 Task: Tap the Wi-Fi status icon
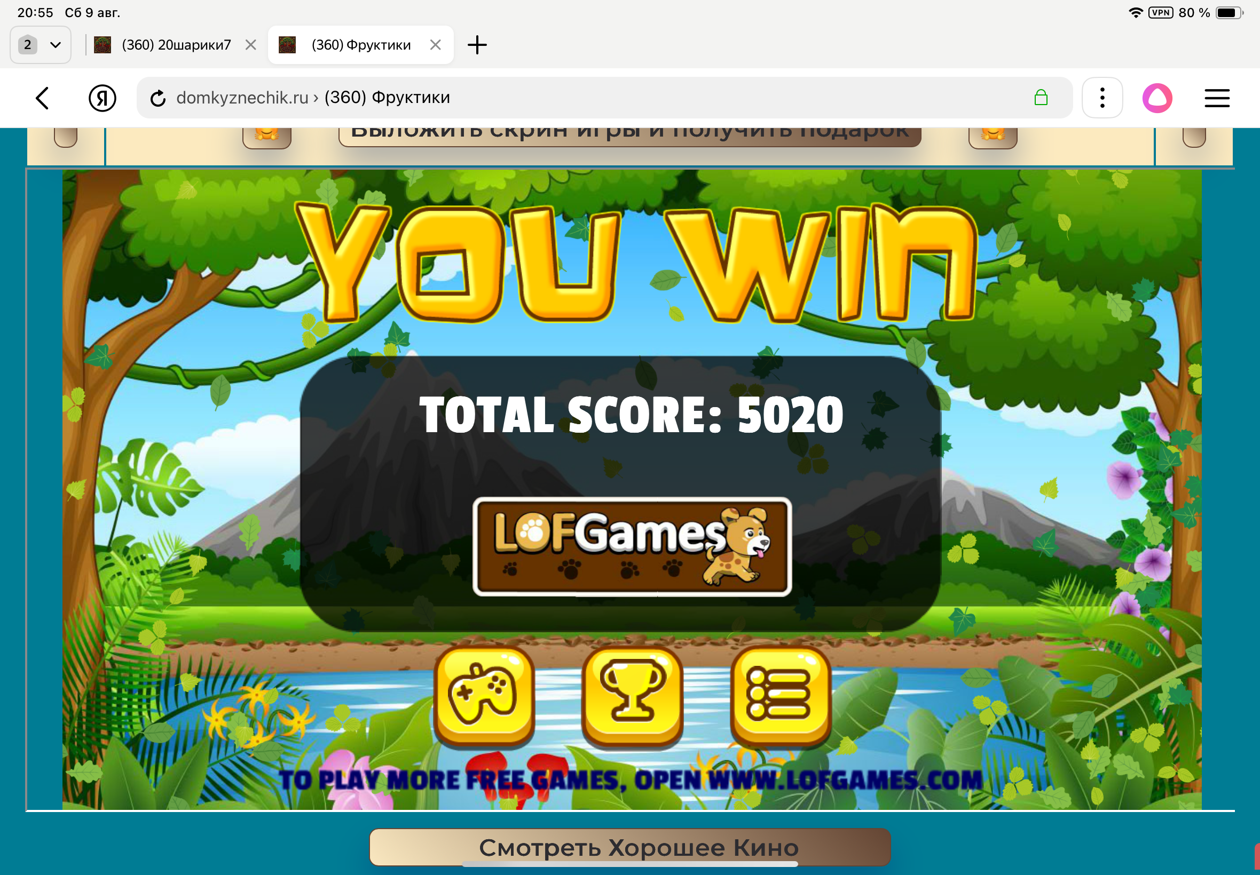1136,13
